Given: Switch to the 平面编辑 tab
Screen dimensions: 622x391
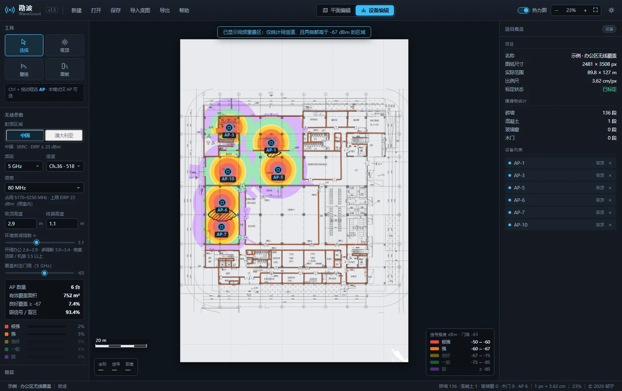Looking at the screenshot, I should tap(337, 10).
